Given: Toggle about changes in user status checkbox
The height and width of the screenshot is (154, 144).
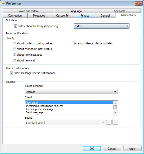Looking at the screenshot, I should point(15,49).
